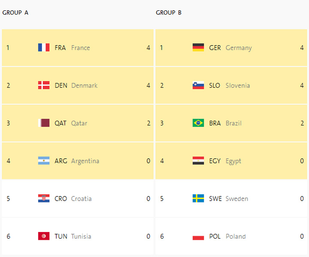Open the Germany team link

point(239,48)
